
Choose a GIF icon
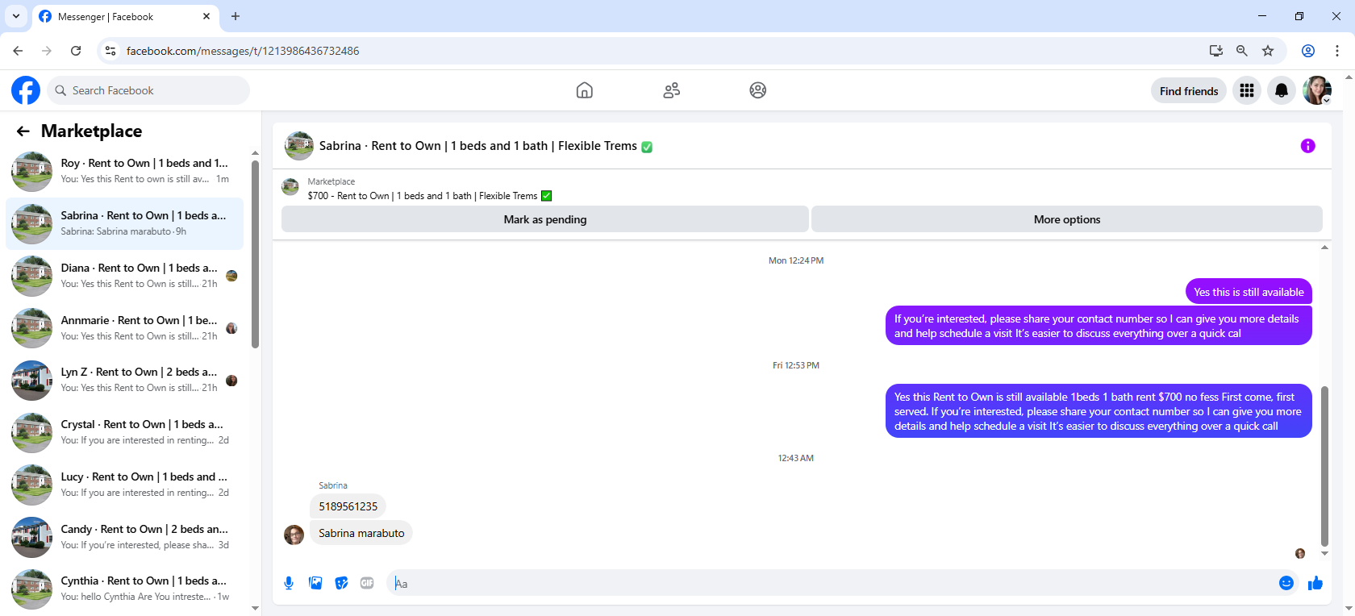pyautogui.click(x=367, y=583)
